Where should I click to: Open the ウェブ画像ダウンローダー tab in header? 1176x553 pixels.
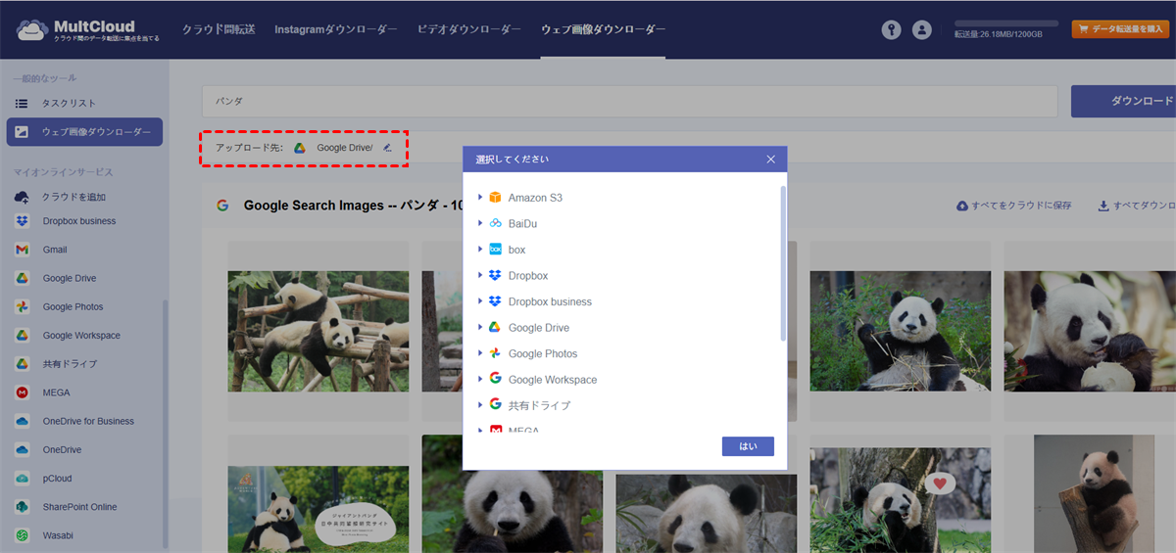603,29
